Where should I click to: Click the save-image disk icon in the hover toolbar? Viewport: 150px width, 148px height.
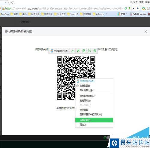tap(84, 51)
